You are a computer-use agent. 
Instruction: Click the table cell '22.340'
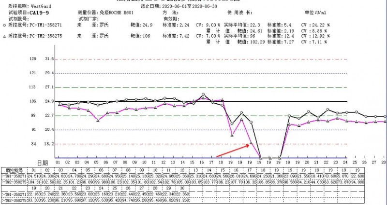(x=169, y=194)
